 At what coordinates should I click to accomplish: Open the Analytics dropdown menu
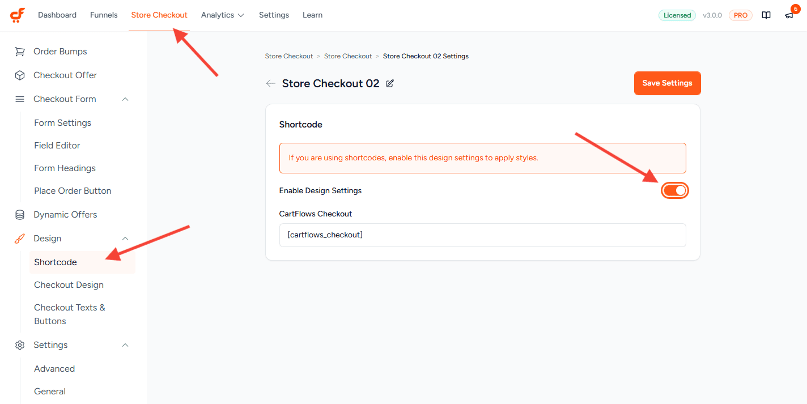(223, 15)
